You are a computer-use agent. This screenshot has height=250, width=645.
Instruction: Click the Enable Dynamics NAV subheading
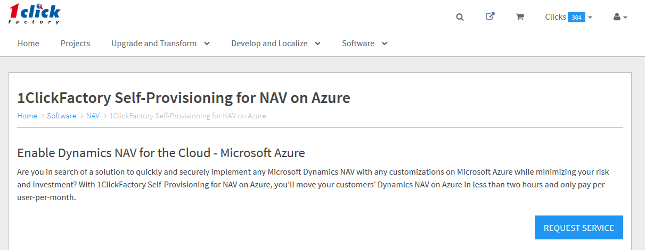pos(161,153)
